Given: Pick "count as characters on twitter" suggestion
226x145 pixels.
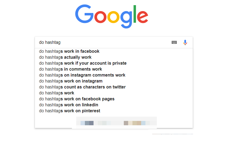Looking at the screenshot, I should pos(82,87).
